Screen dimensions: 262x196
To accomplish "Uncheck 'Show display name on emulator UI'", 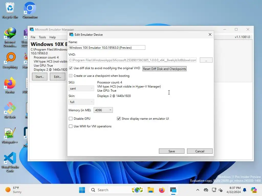I will [x=119, y=118].
